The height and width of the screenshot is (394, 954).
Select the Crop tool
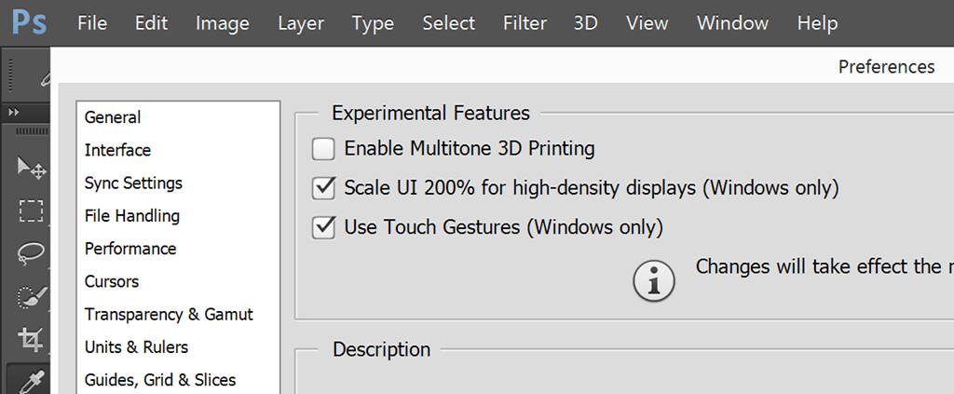point(31,339)
